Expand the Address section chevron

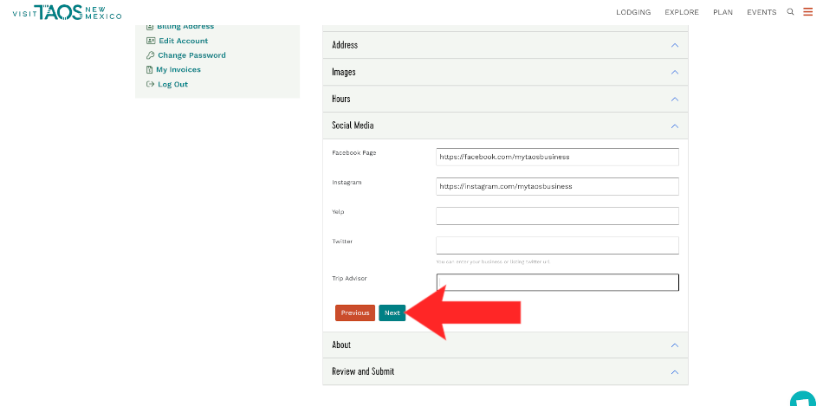(675, 45)
